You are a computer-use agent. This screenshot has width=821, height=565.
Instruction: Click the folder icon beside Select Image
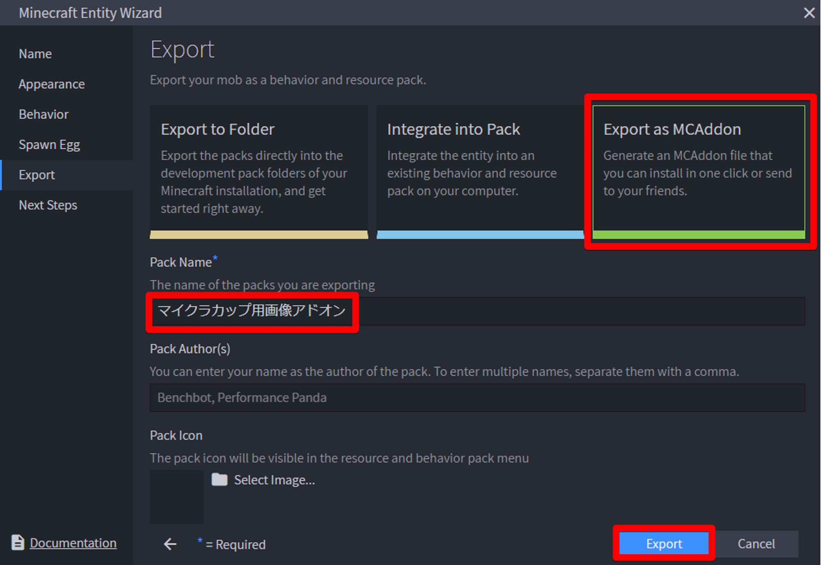tap(220, 479)
